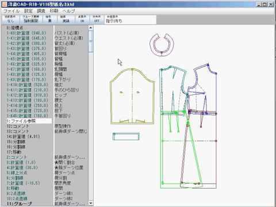This screenshot has height=207, width=276.
Task: Open the 印刷 menu
Action: coord(54,11)
